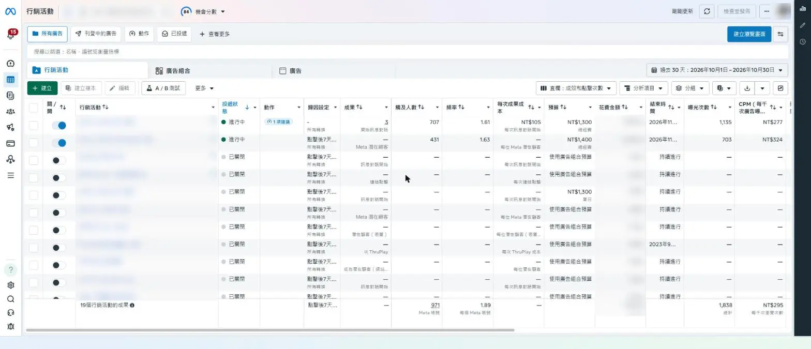The height and width of the screenshot is (349, 811).
Task: Click the 建立複本 button
Action: [81, 88]
